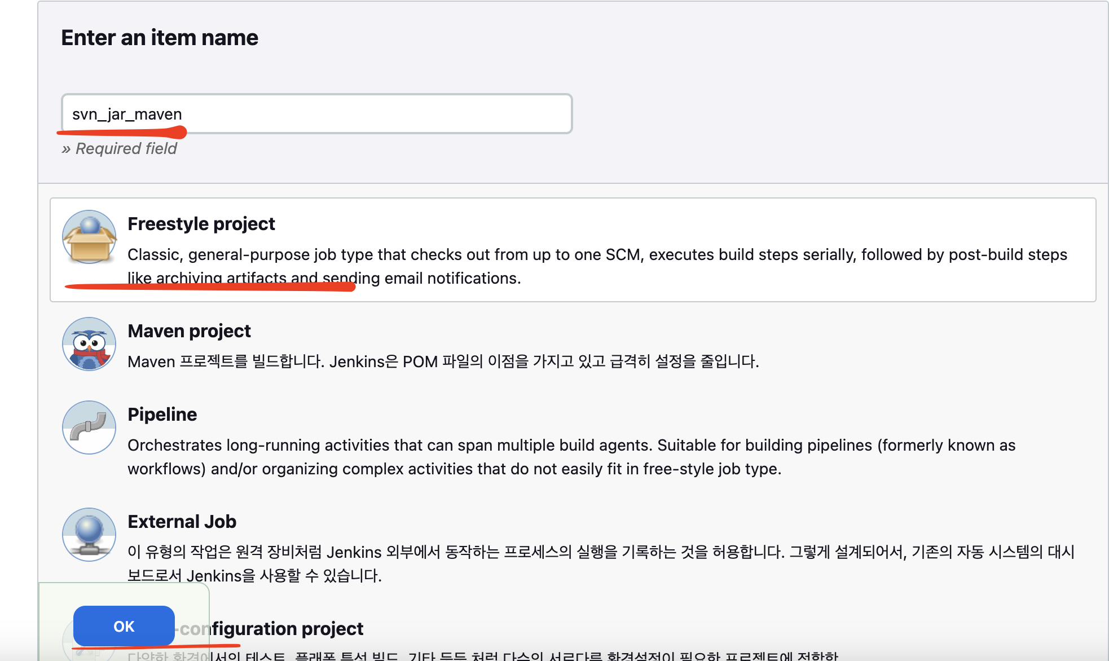This screenshot has width=1109, height=661.
Task: Click the Freestyle project description text
Action: click(x=597, y=255)
